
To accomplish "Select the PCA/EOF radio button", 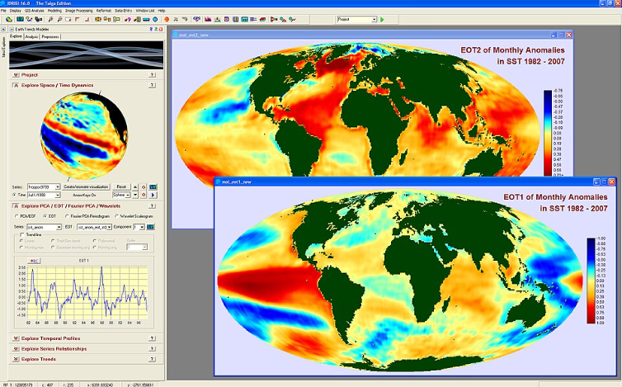I will (18, 215).
